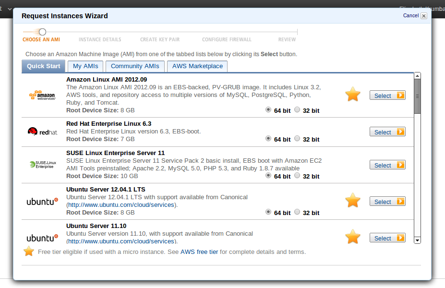Click the Ubuntu Server 11.10 title
The width and height of the screenshot is (445, 288).
(96, 226)
